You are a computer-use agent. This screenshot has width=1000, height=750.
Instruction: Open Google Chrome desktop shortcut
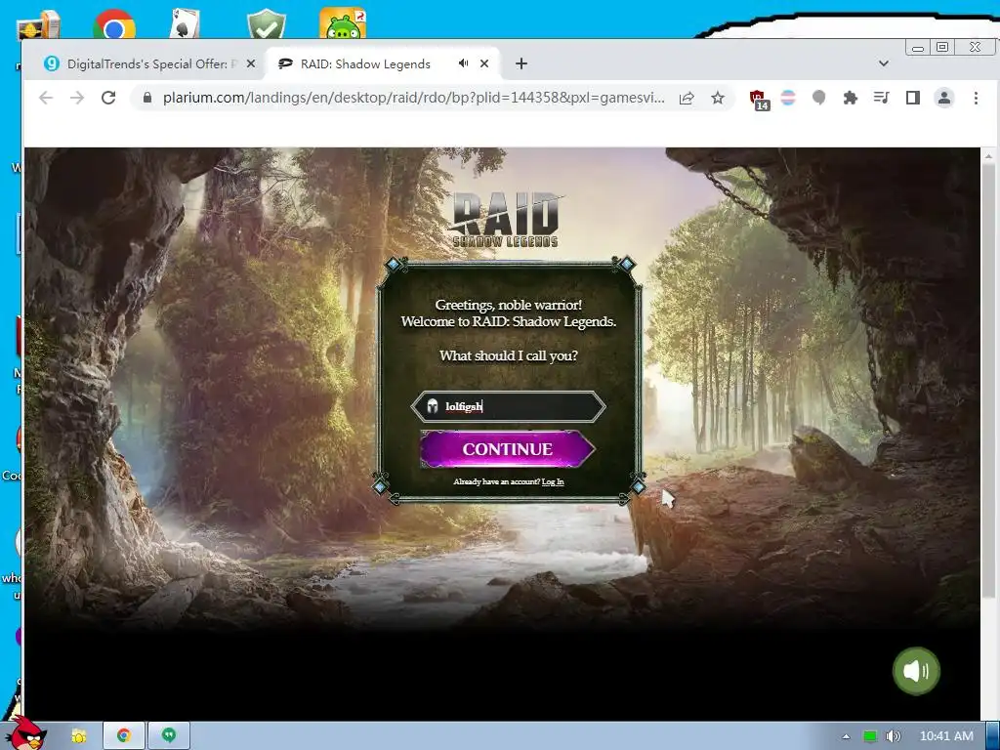pos(113,24)
